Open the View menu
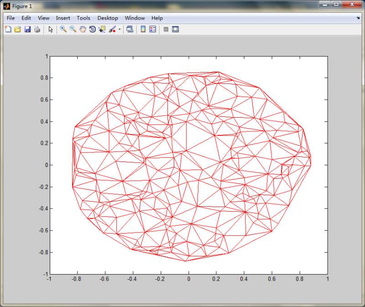This screenshot has width=365, height=307. [43, 18]
